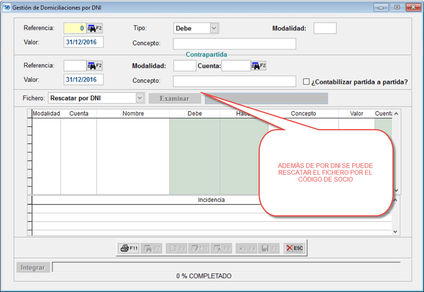Click the binoculars F2 search beside top Referencia

[95, 28]
